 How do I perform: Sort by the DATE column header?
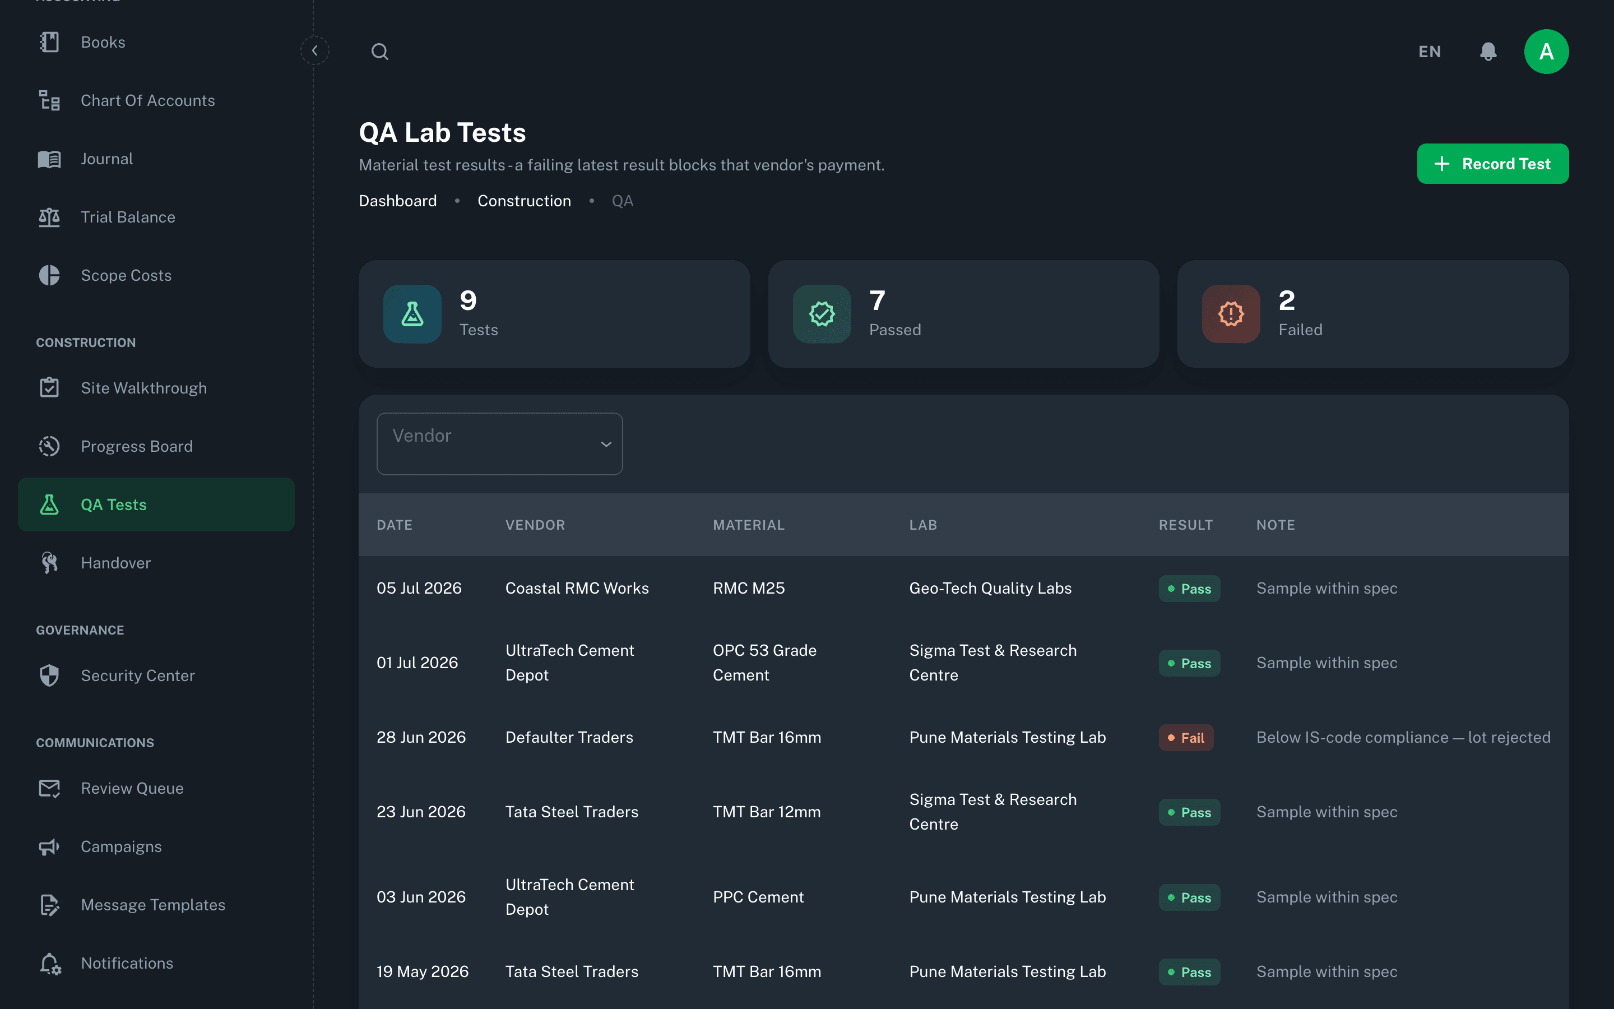(x=395, y=525)
